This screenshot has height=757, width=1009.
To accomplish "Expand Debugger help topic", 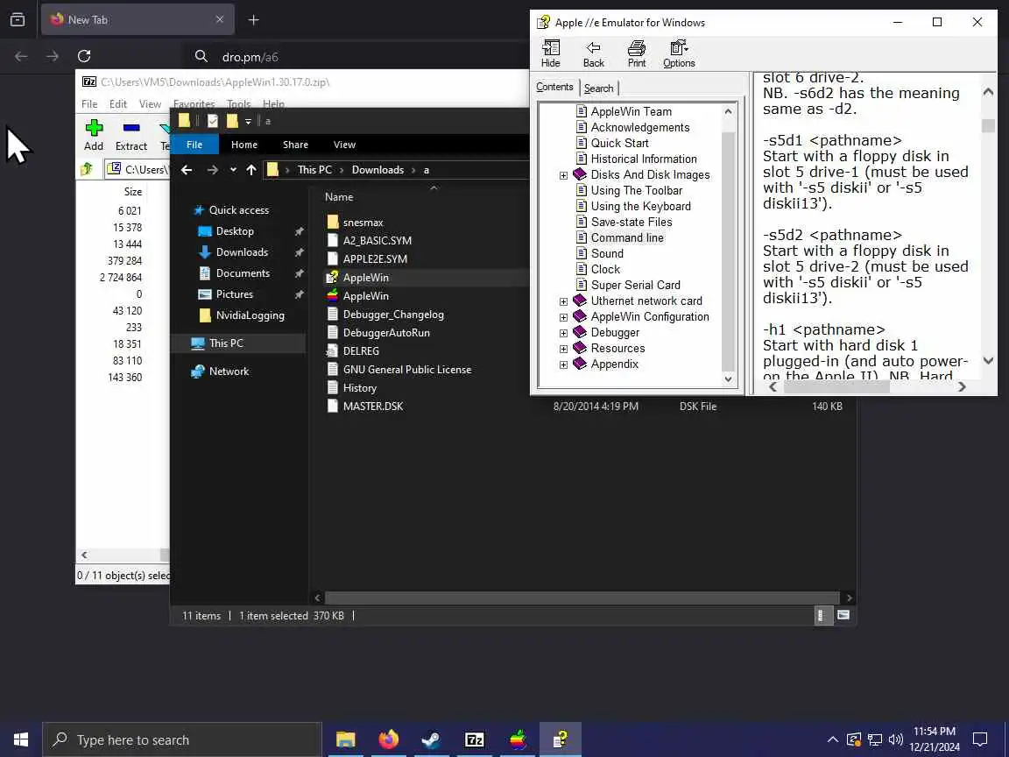I will point(564,334).
